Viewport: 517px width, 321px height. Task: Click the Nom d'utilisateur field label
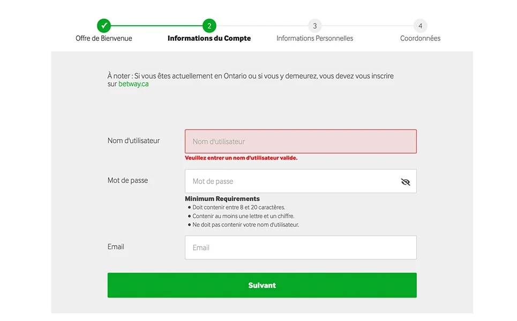[133, 141]
